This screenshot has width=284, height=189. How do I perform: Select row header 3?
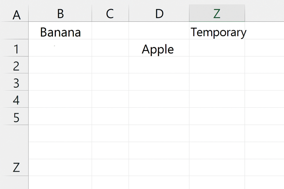pos(14,82)
